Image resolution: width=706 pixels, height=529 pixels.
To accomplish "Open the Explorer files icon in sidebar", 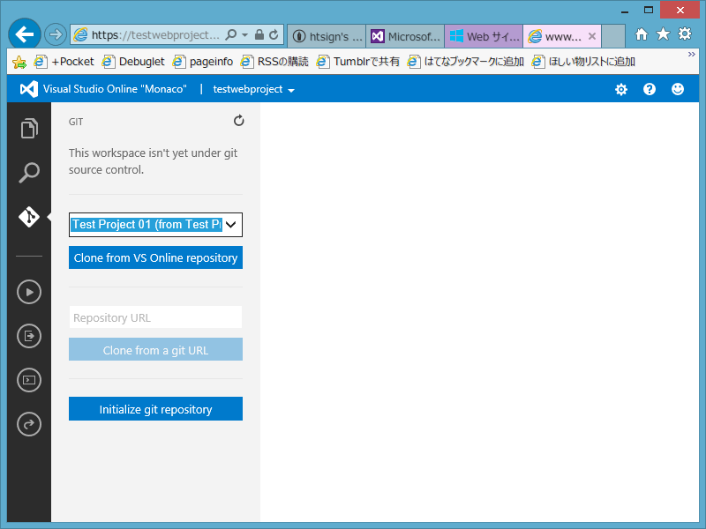I will [29, 129].
